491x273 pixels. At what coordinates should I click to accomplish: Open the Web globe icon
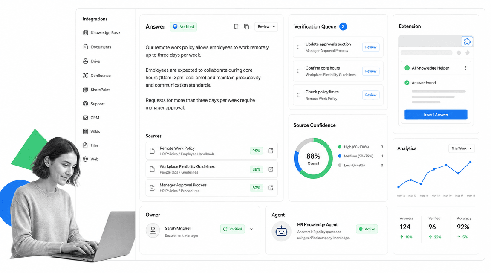(x=85, y=159)
